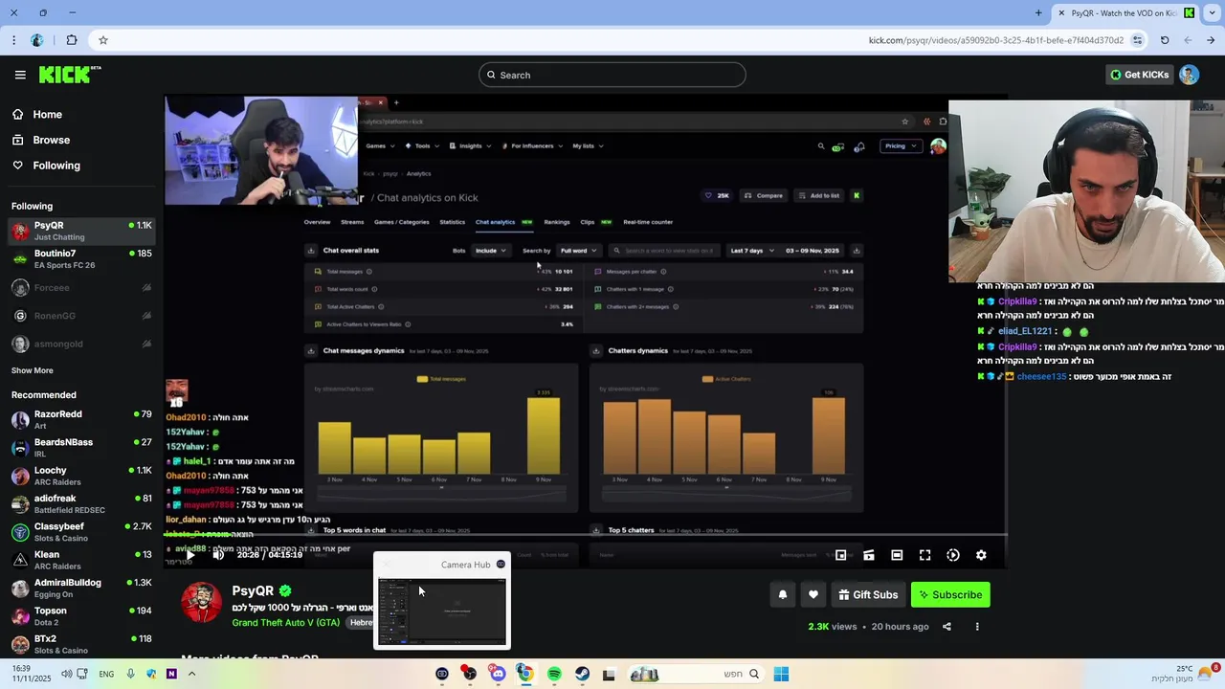Toggle theater mode on the player
This screenshot has width=1225, height=689.
(x=897, y=555)
